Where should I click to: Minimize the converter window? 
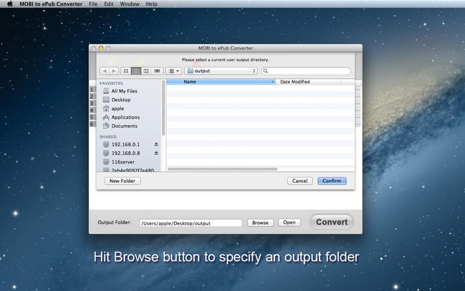[101, 48]
